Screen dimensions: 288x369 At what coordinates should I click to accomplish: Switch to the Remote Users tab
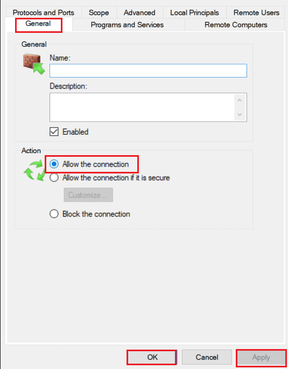coord(256,12)
